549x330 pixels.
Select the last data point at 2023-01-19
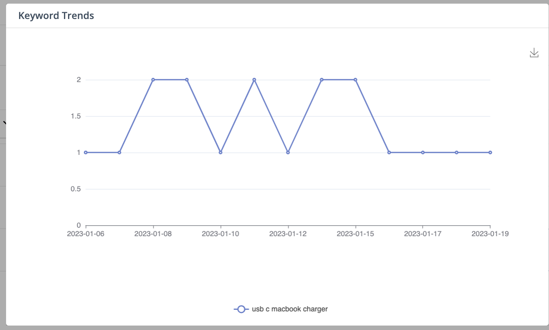coord(490,152)
